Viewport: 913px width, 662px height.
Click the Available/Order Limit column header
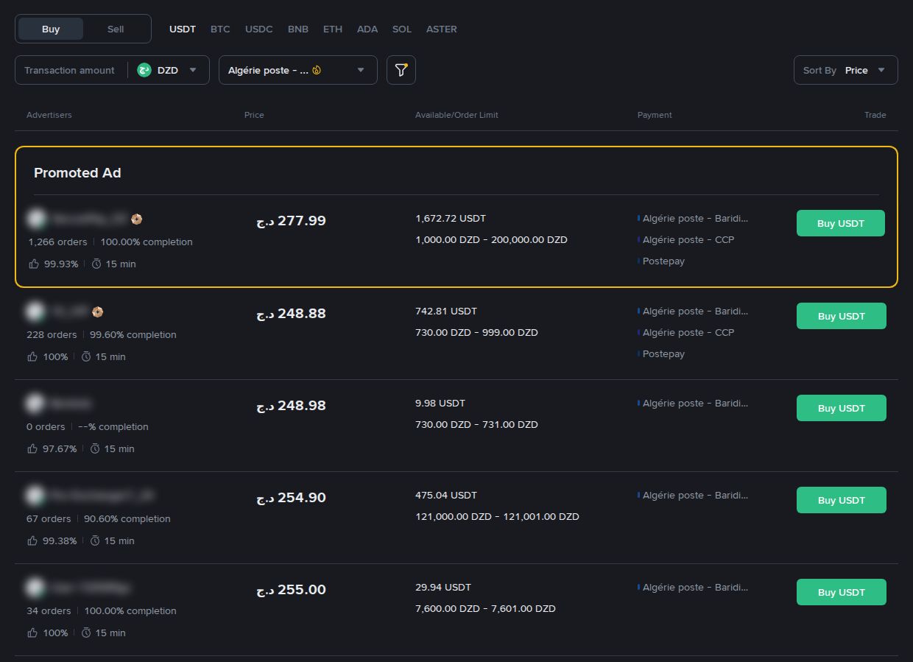tap(456, 115)
